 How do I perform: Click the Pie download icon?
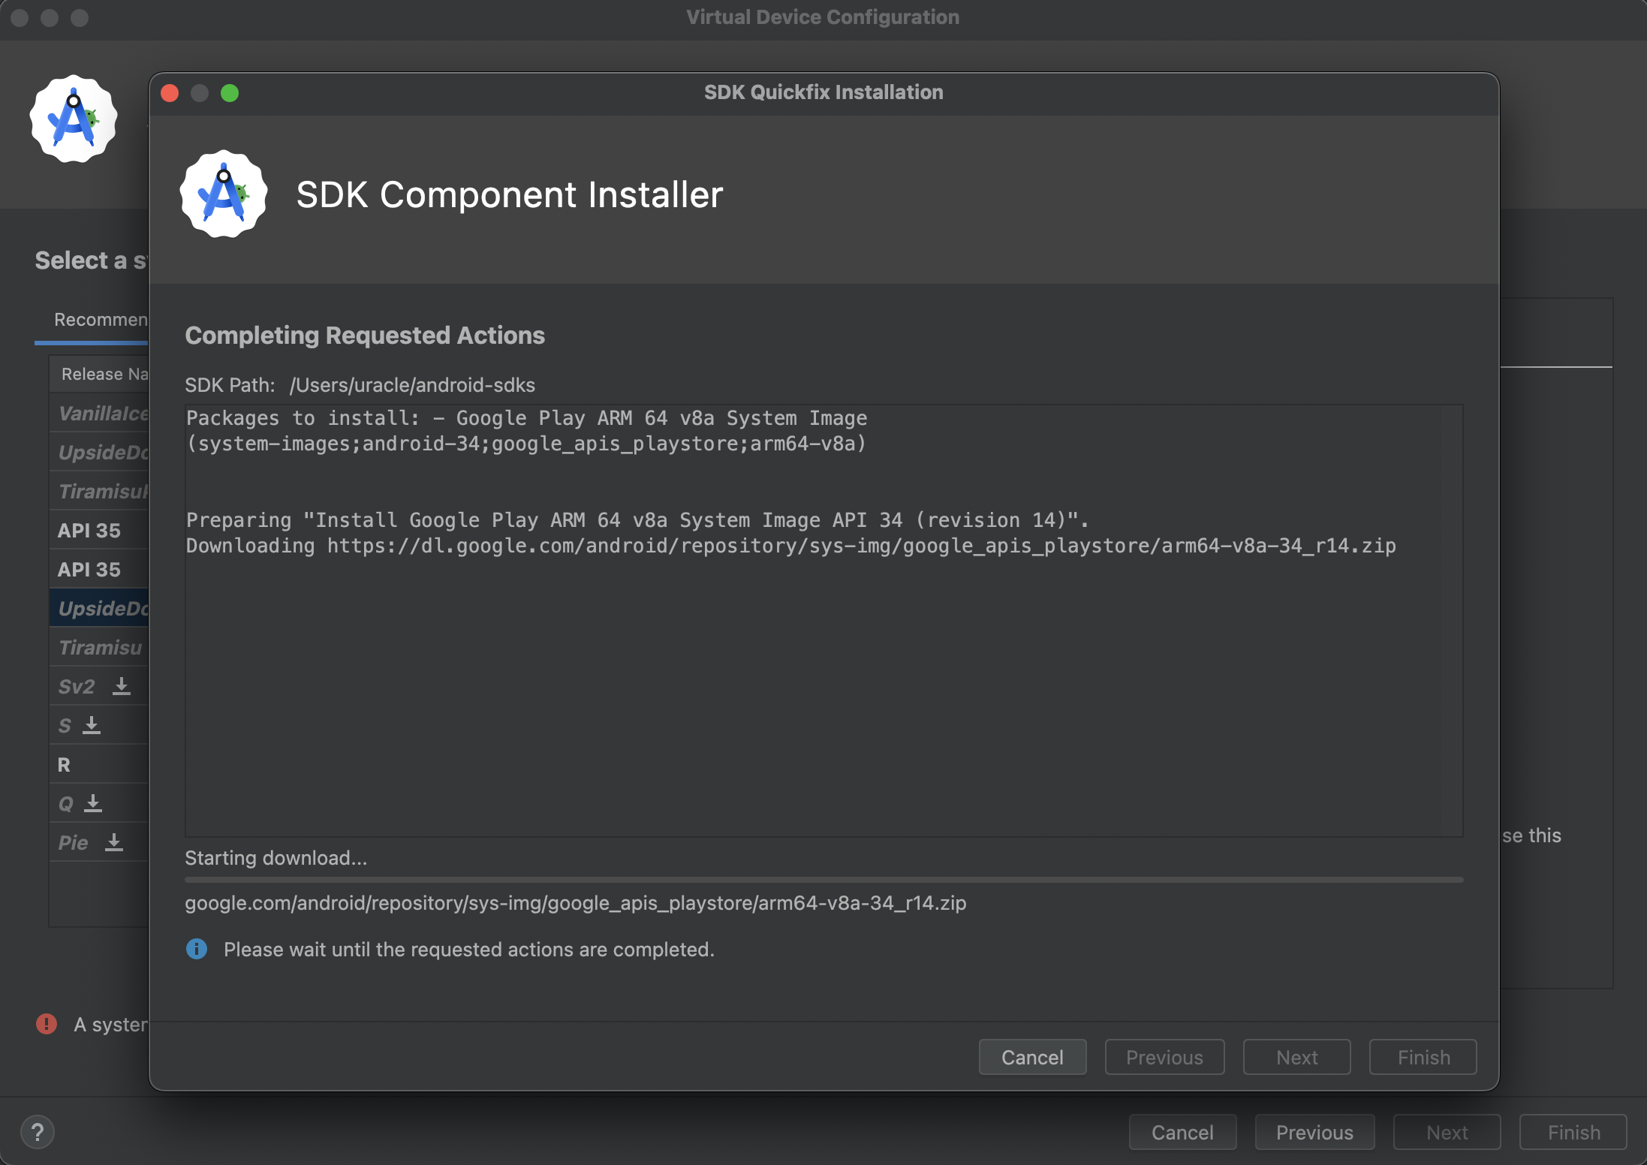tap(114, 842)
